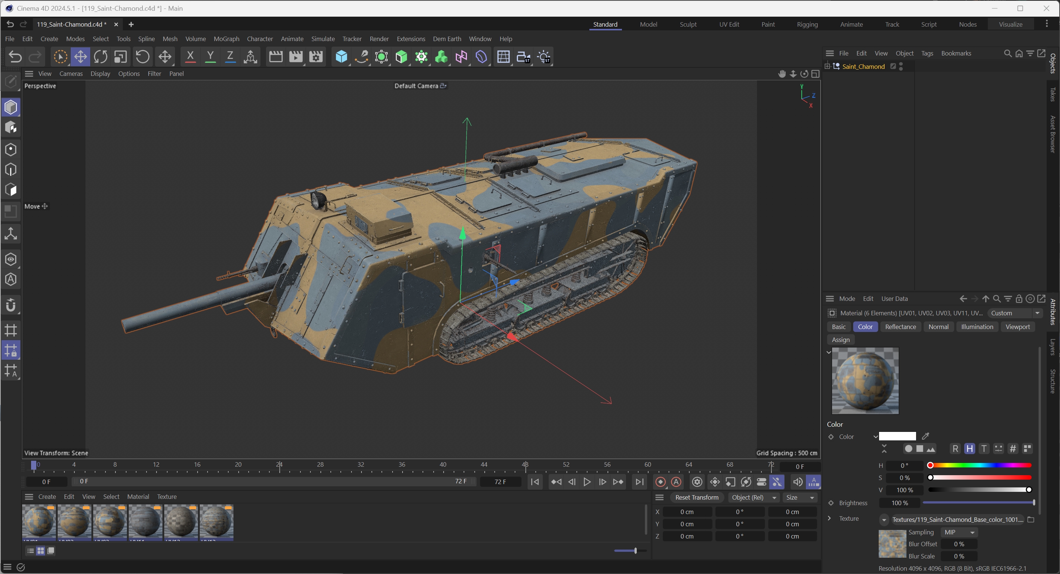Expand the Saint_Chamond object tree
Screen dimensions: 1060x574
tap(828, 66)
